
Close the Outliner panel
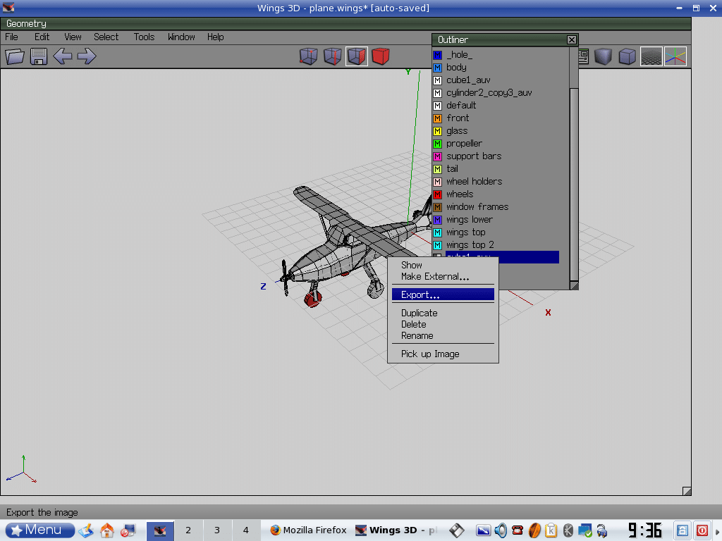(572, 40)
